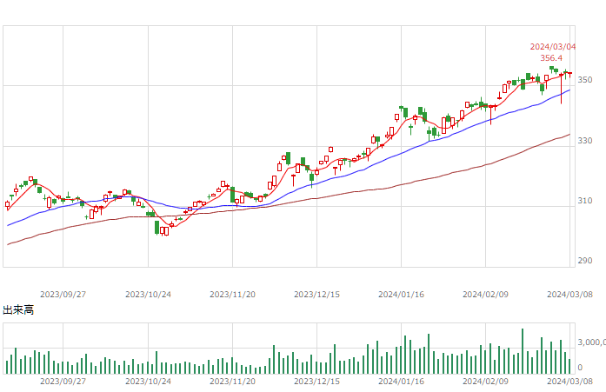Select the 290 price axis label
This screenshot has width=606, height=392.
tap(585, 261)
